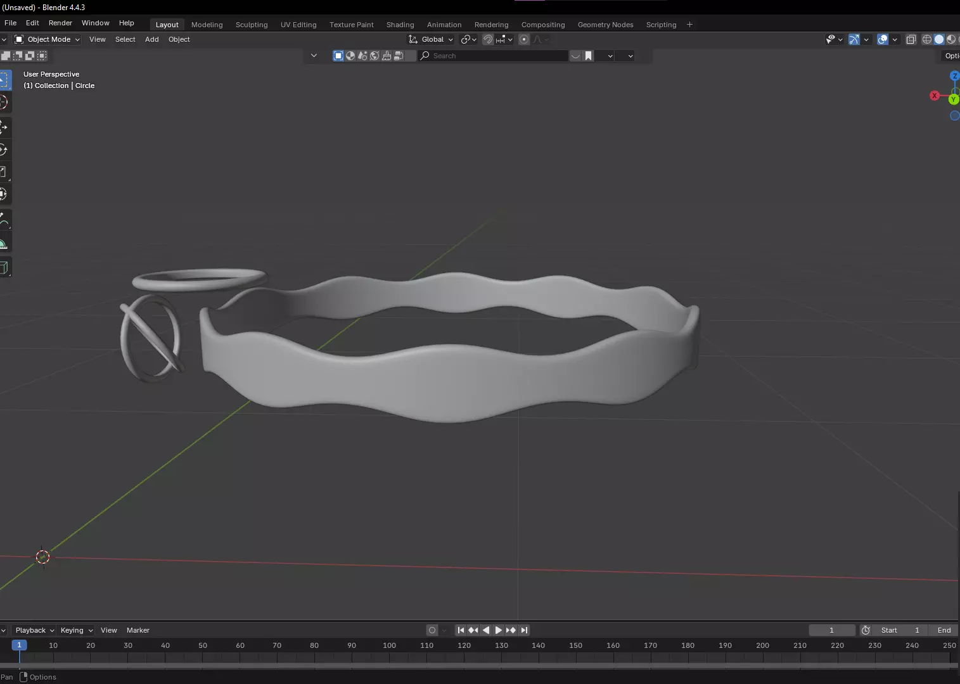Click the current frame number field
The height and width of the screenshot is (684, 960).
pos(831,630)
